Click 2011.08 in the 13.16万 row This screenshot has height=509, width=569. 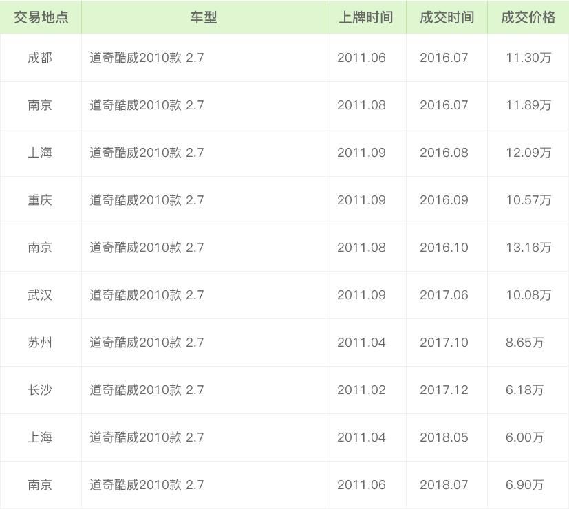coord(361,248)
